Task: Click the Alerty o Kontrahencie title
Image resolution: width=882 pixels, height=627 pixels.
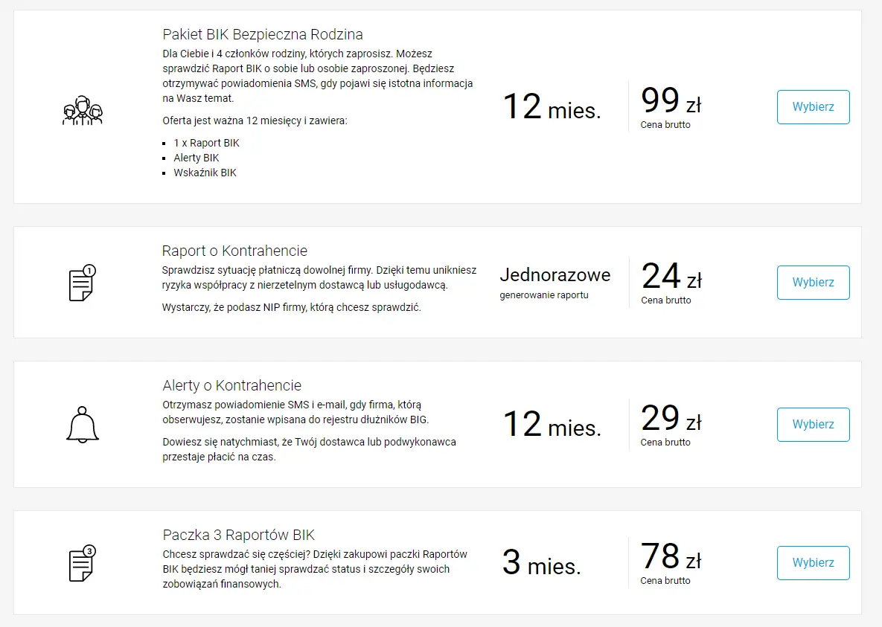Action: pyautogui.click(x=231, y=385)
